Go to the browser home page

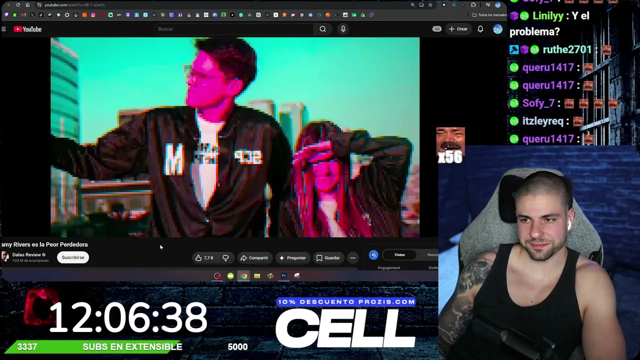click(27, 5)
